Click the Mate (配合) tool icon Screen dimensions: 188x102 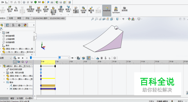click(x=16, y=9)
